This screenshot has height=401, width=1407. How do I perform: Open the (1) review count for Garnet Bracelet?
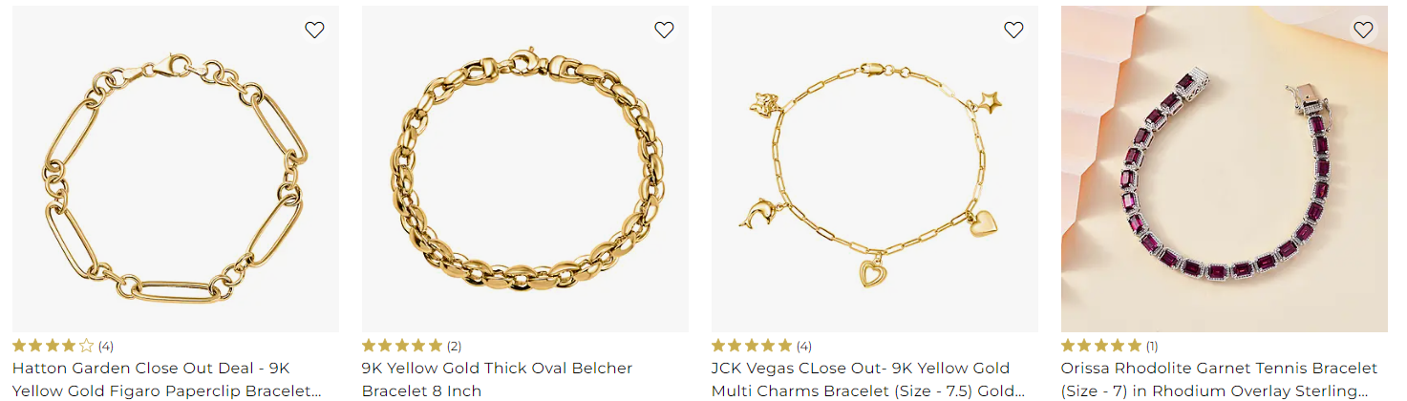1153,346
